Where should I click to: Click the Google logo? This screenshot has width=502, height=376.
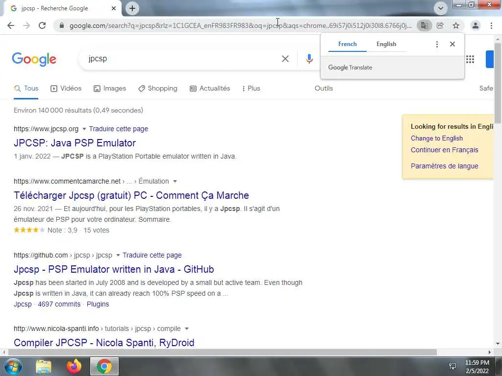(x=34, y=59)
